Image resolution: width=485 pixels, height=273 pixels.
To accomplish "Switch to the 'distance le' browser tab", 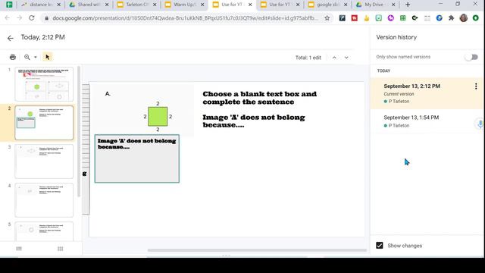I will tap(40, 5).
